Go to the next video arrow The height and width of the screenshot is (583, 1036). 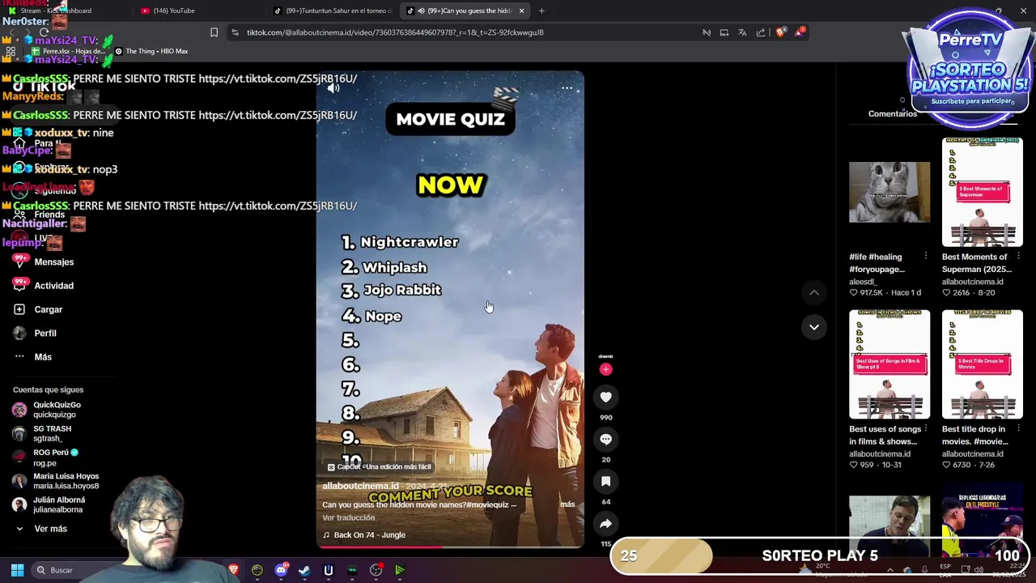coord(814,327)
